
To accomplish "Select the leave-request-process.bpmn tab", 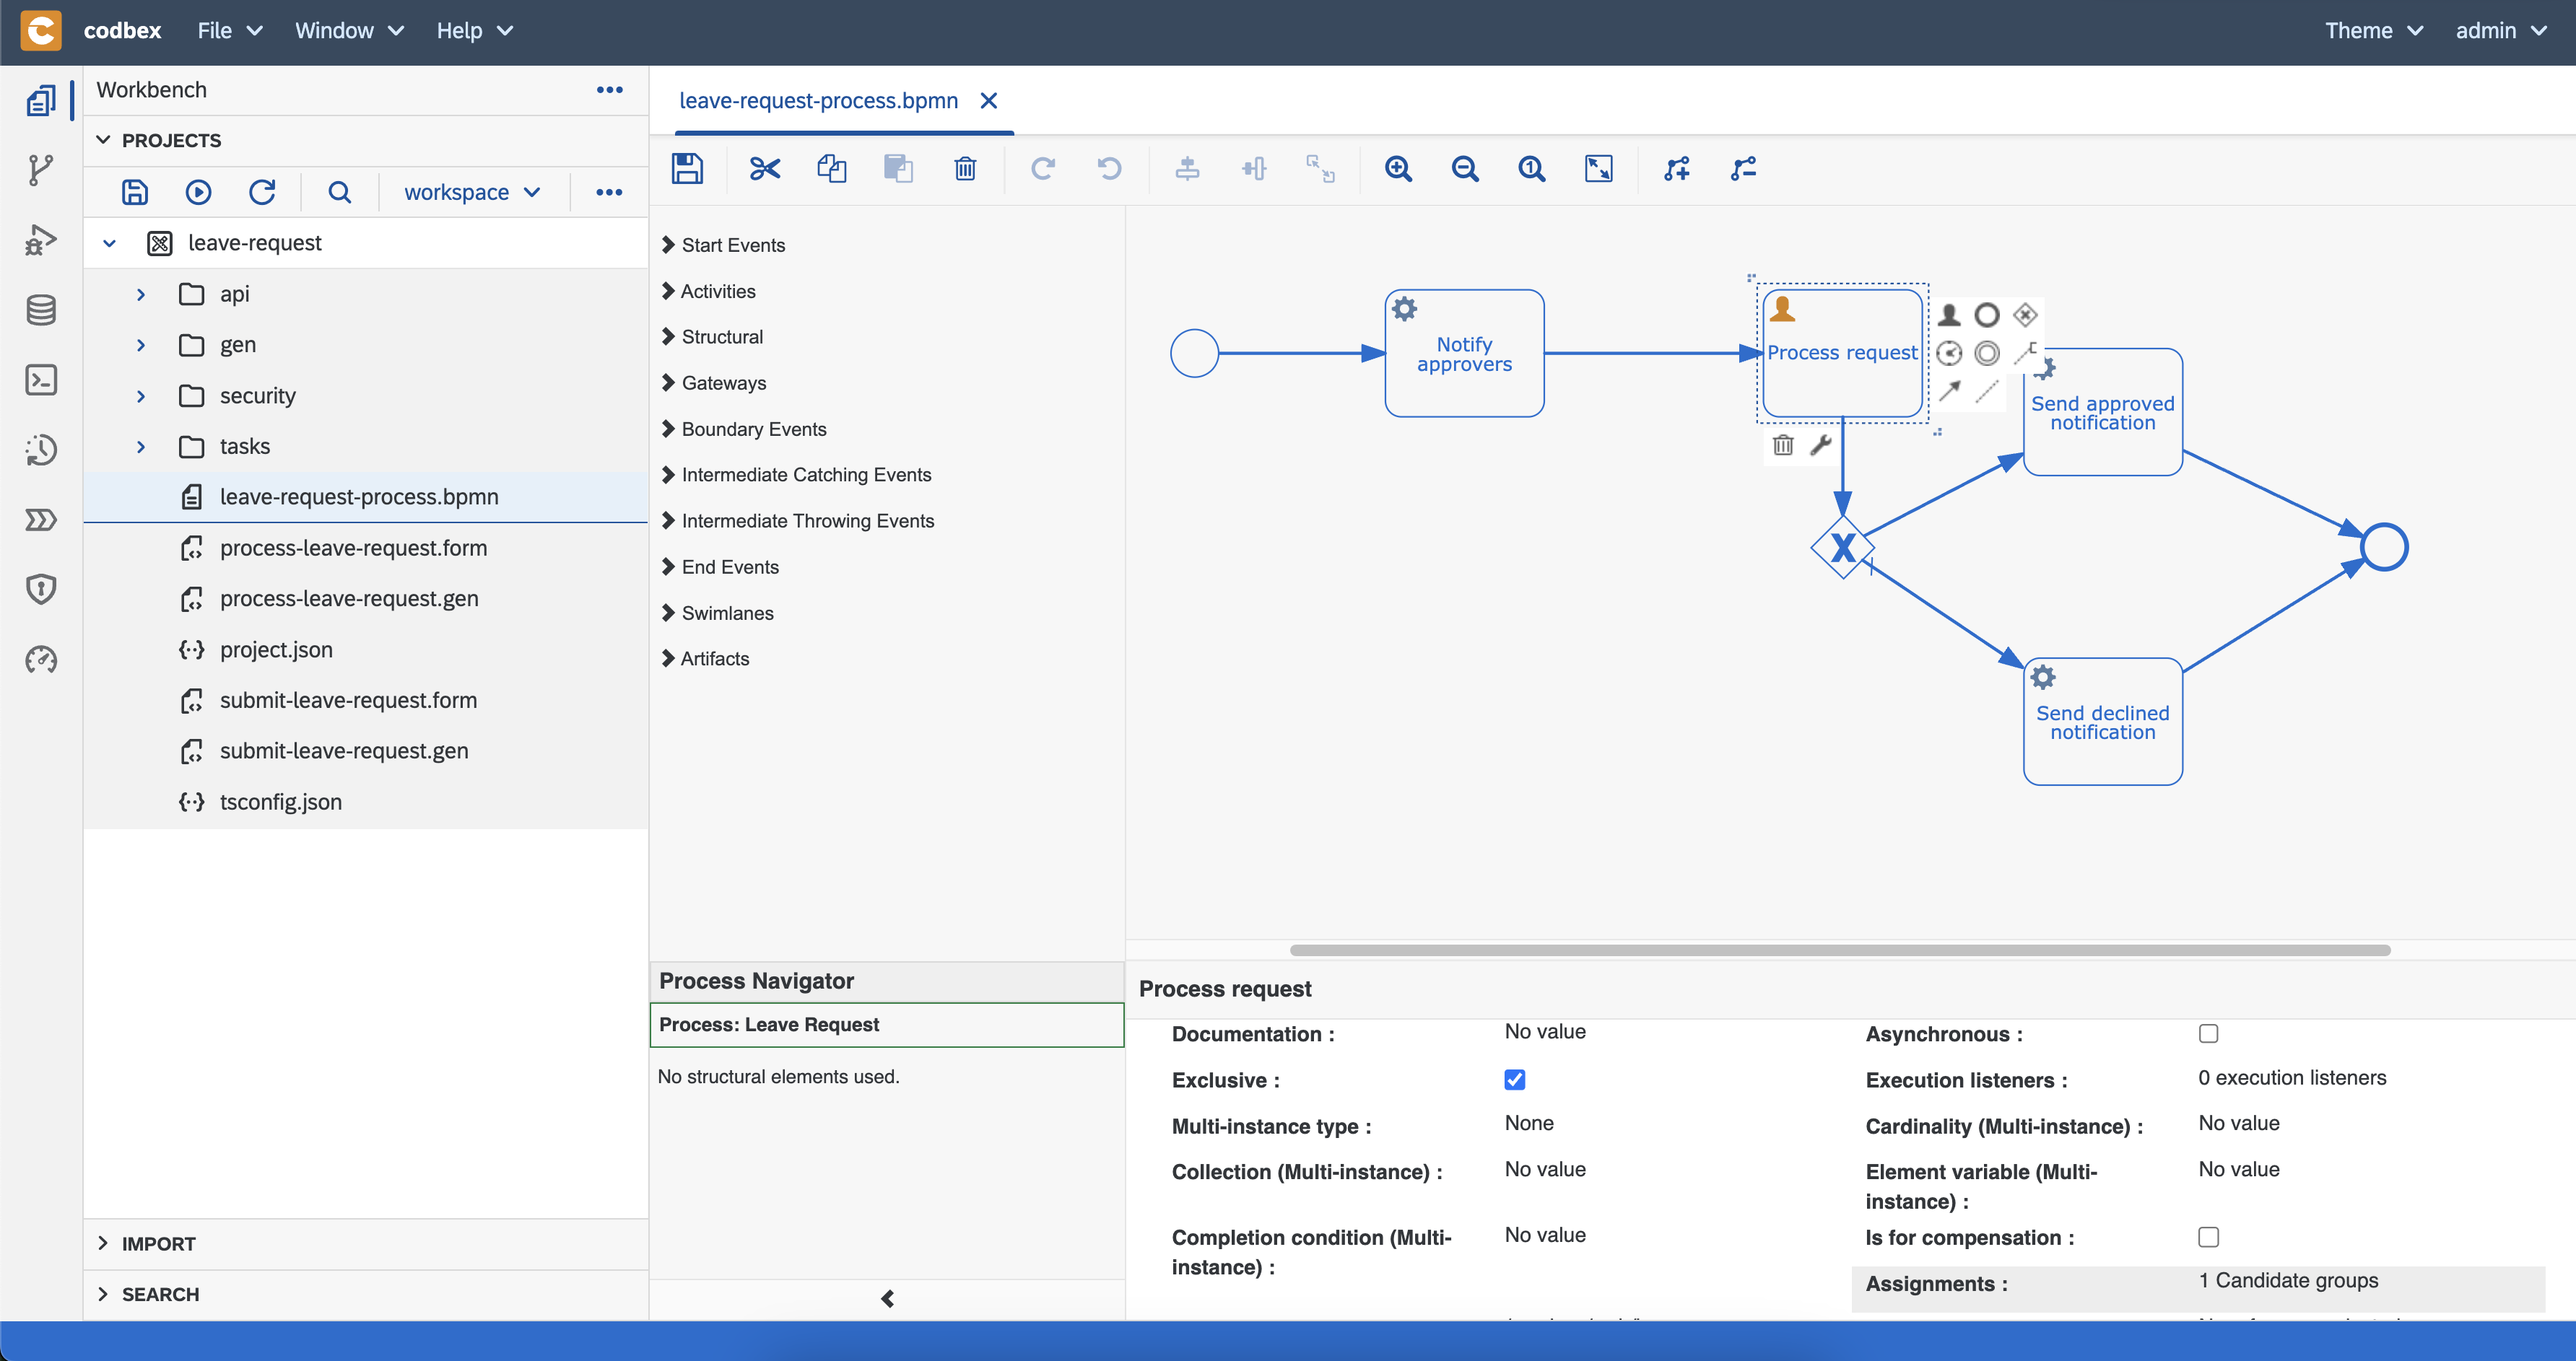I will (x=818, y=101).
